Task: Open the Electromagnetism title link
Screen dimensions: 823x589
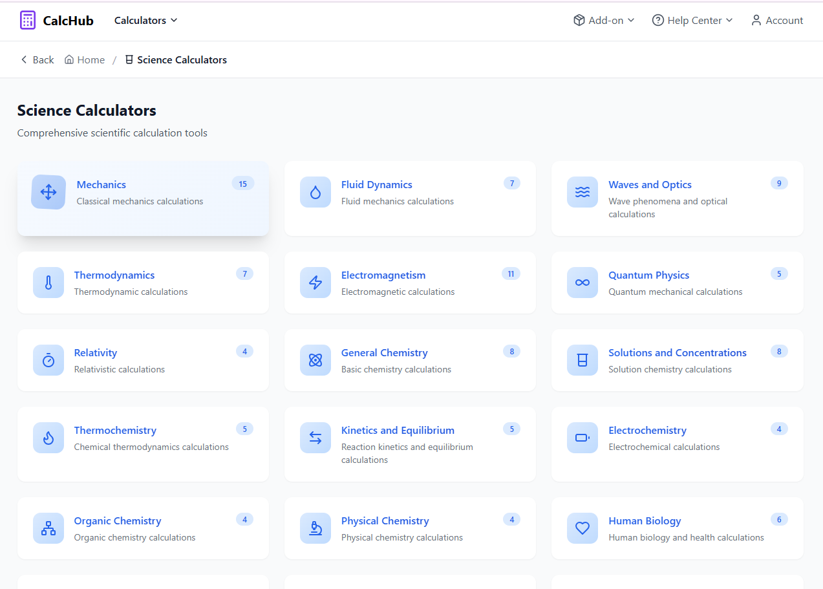Action: (383, 275)
